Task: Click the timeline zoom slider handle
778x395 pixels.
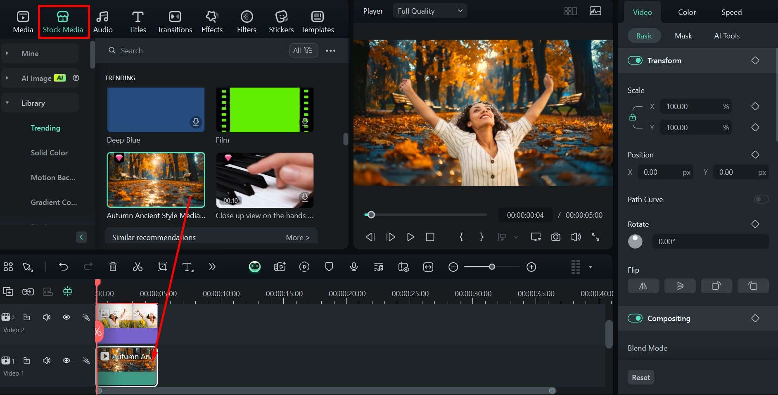Action: tap(492, 267)
